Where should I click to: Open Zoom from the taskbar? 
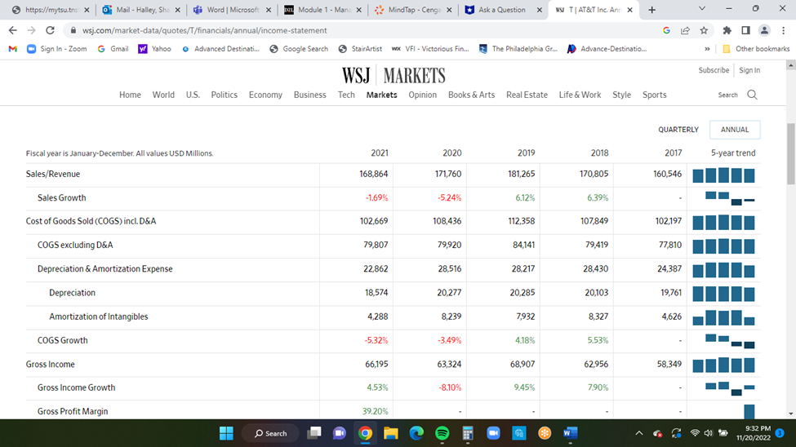(493, 433)
